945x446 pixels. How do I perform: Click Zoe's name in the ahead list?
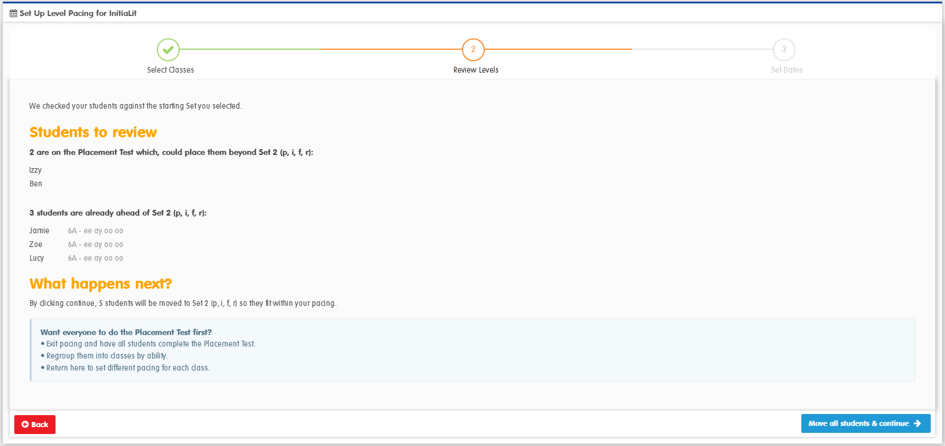[x=36, y=245]
